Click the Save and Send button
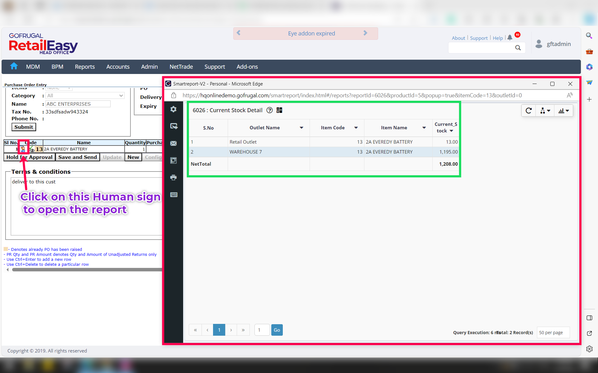 click(78, 157)
